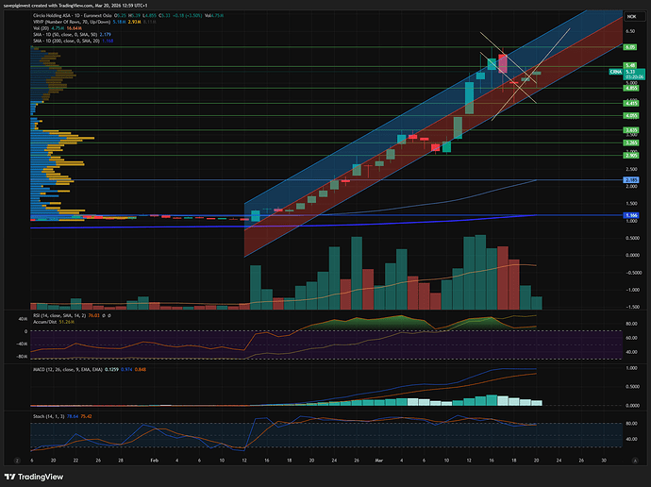Open the NOK currency selector

tap(629, 17)
